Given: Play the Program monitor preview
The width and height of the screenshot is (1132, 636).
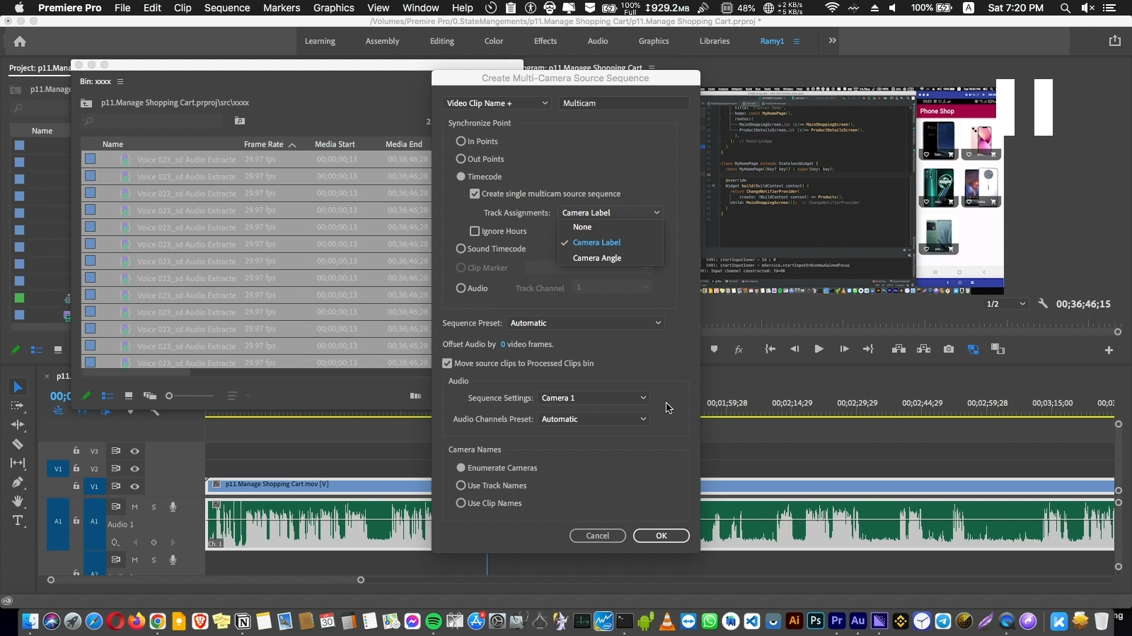Looking at the screenshot, I should 819,349.
